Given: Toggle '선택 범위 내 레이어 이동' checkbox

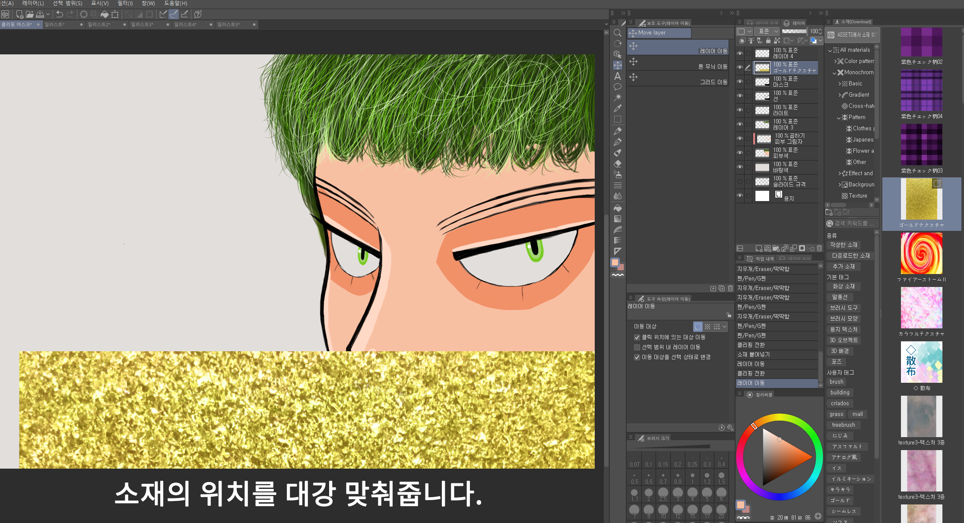Looking at the screenshot, I should point(637,347).
